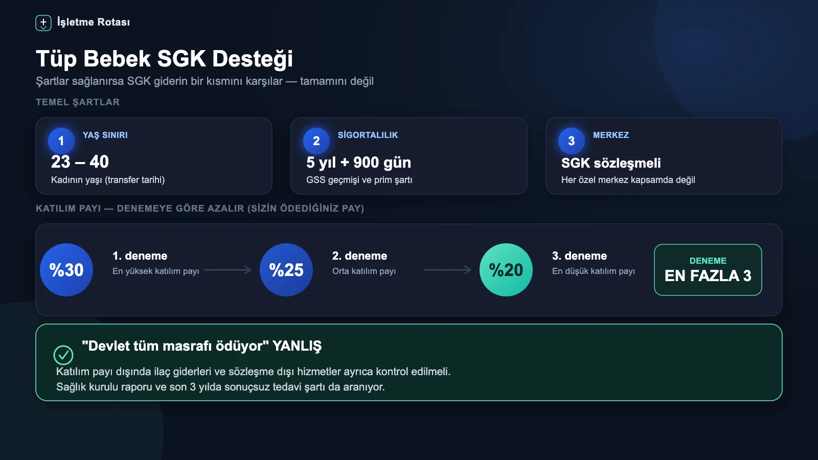Image resolution: width=818 pixels, height=460 pixels.
Task: Click the title "Tüp Bebek SGK Desteği"
Action: coord(164,58)
